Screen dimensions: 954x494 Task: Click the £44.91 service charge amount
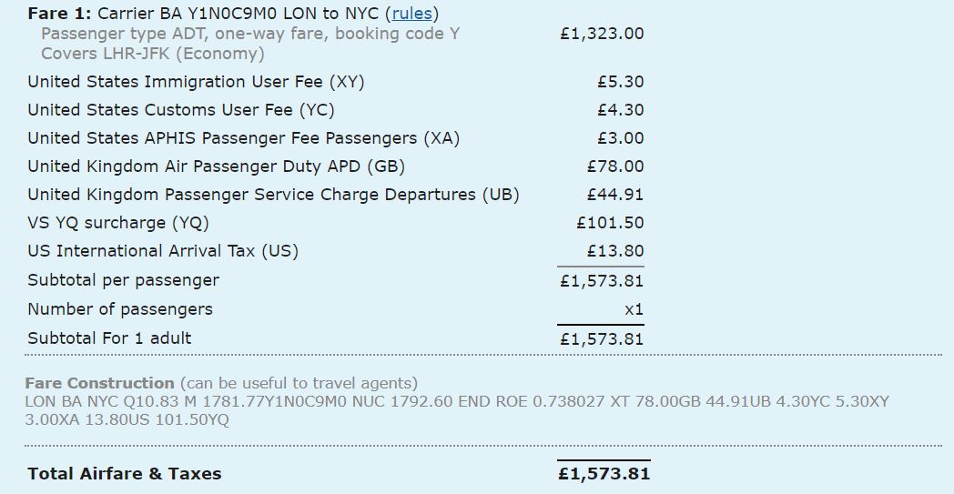click(x=615, y=195)
